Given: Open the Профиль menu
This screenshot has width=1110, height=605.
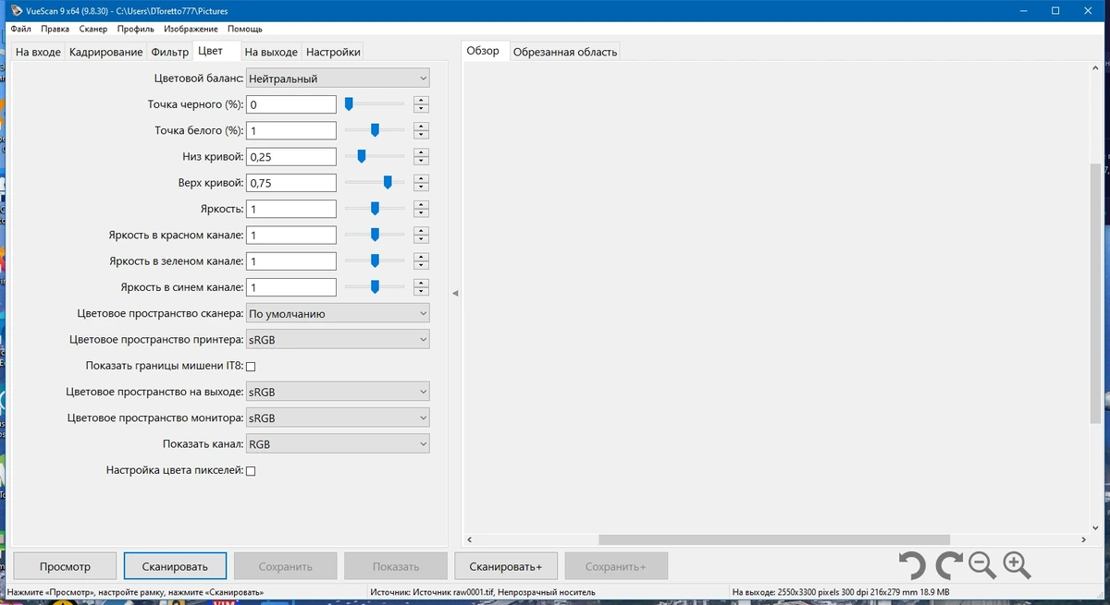Looking at the screenshot, I should tap(135, 30).
